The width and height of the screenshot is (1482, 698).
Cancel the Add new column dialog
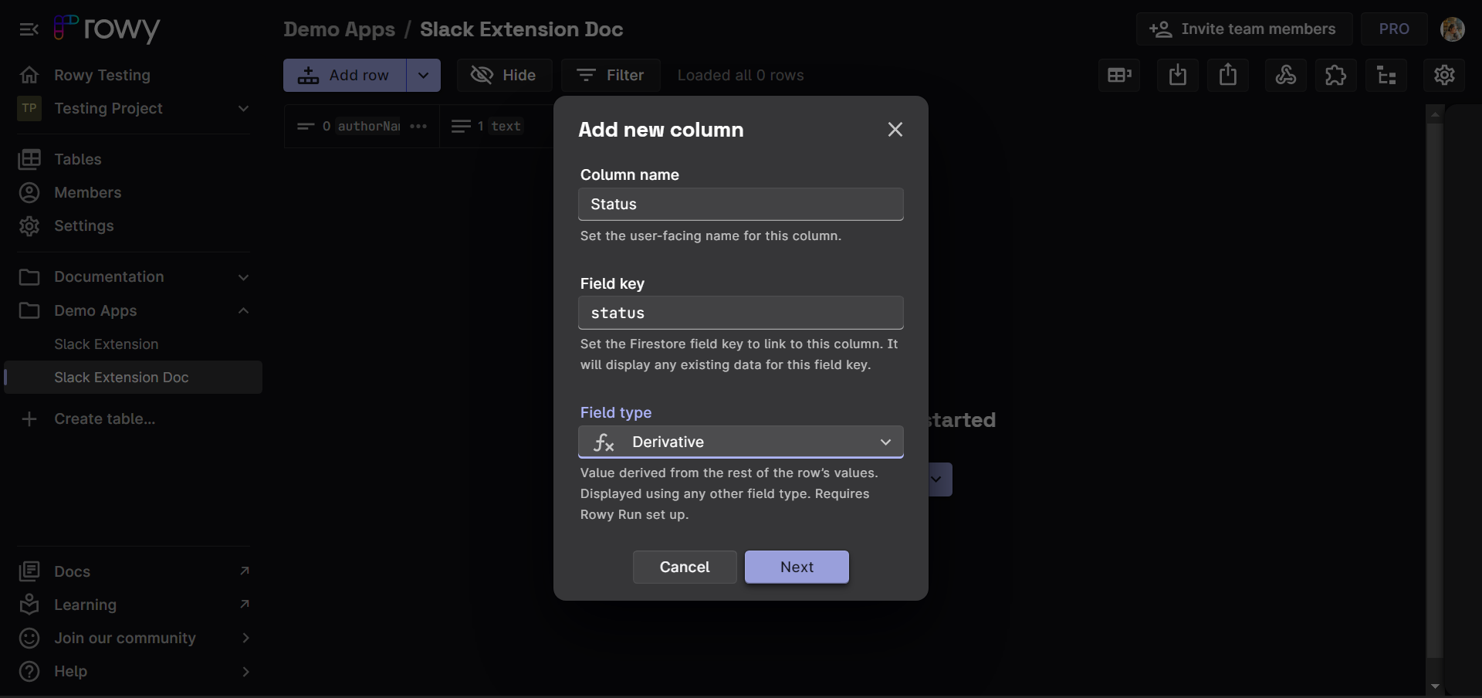pyautogui.click(x=684, y=567)
